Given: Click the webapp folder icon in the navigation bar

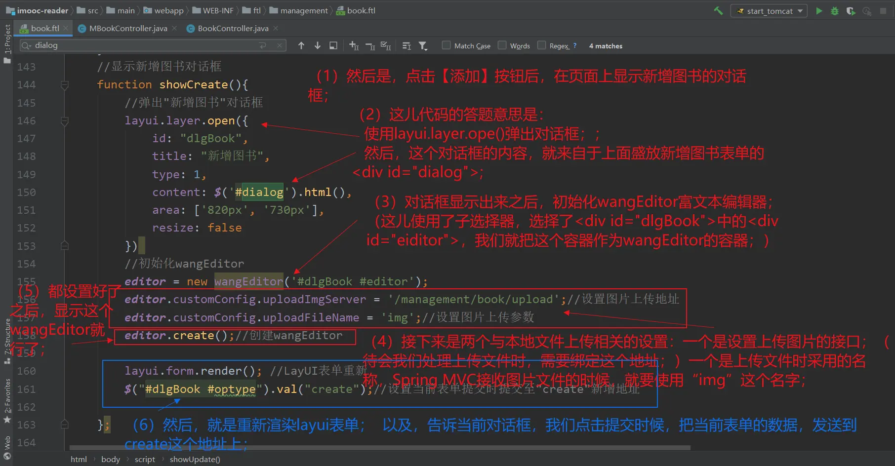Looking at the screenshot, I should pyautogui.click(x=148, y=10).
